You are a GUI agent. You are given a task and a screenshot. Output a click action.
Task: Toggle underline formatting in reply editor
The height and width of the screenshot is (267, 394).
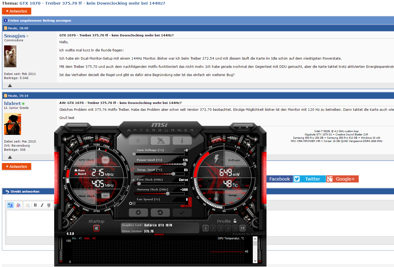pos(49,205)
